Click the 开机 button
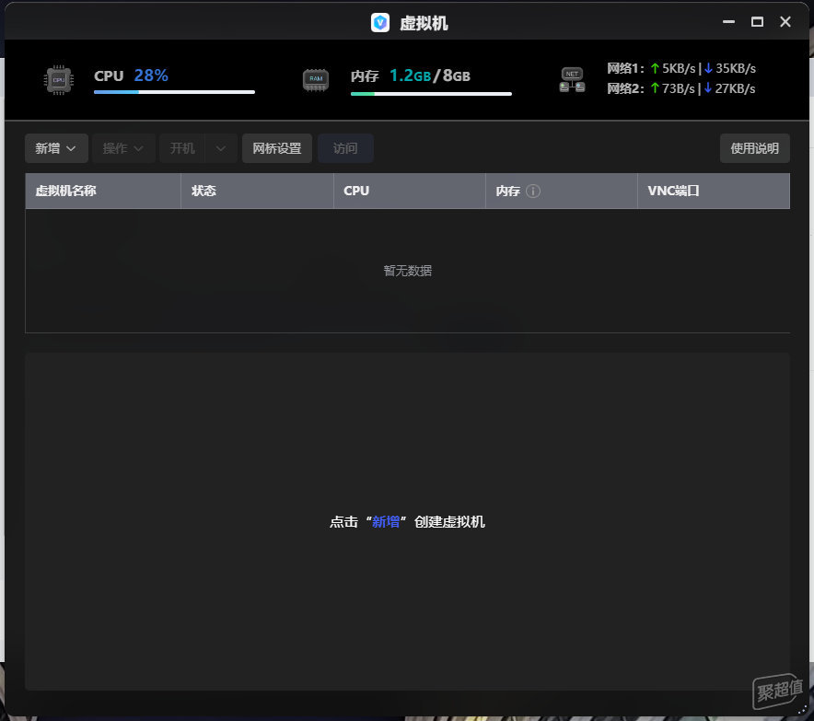 pyautogui.click(x=182, y=148)
